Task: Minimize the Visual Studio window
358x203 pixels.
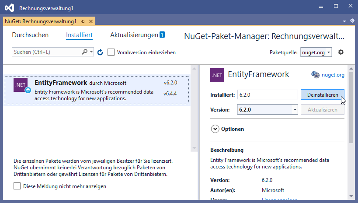Action: tap(321, 7)
